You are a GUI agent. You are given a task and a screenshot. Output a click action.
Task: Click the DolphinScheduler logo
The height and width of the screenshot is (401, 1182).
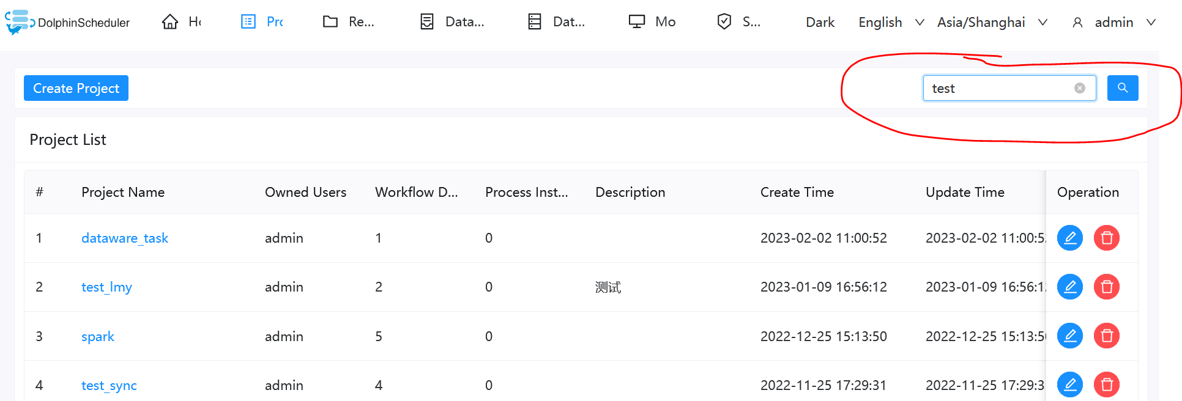[x=67, y=22]
